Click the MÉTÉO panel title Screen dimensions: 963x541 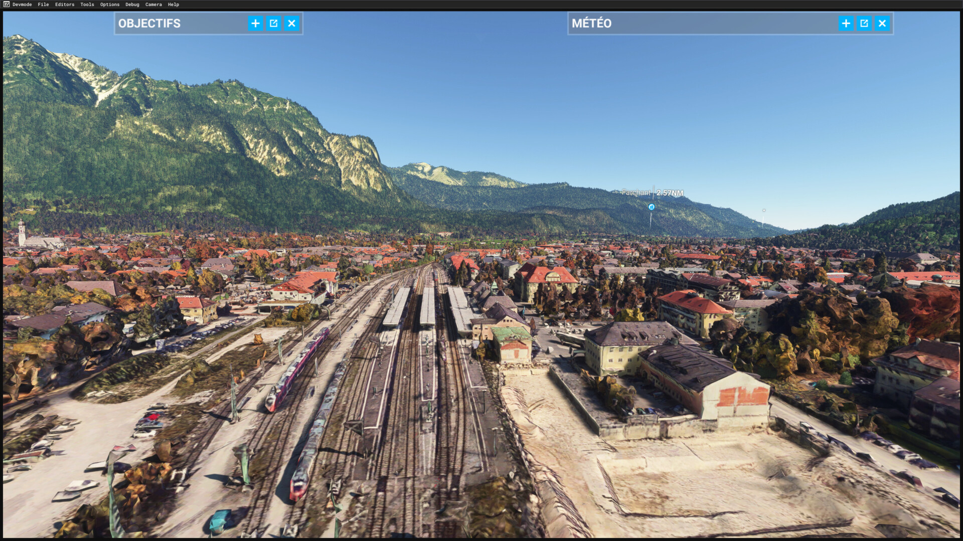pos(591,24)
